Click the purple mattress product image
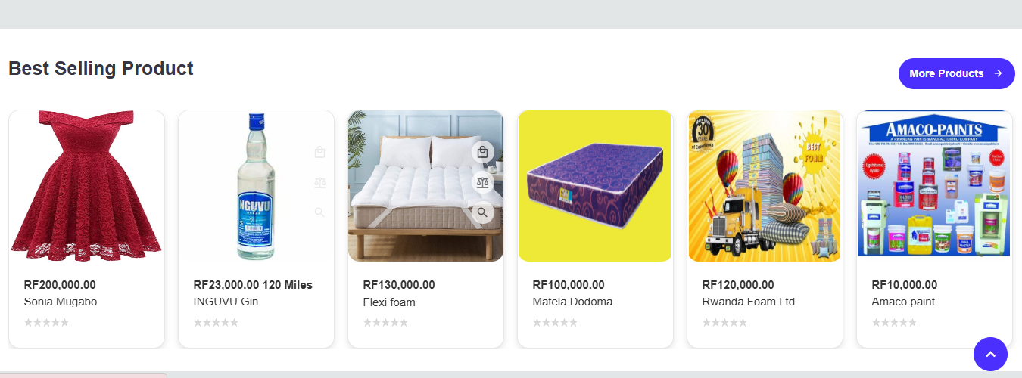The image size is (1022, 378). point(595,186)
